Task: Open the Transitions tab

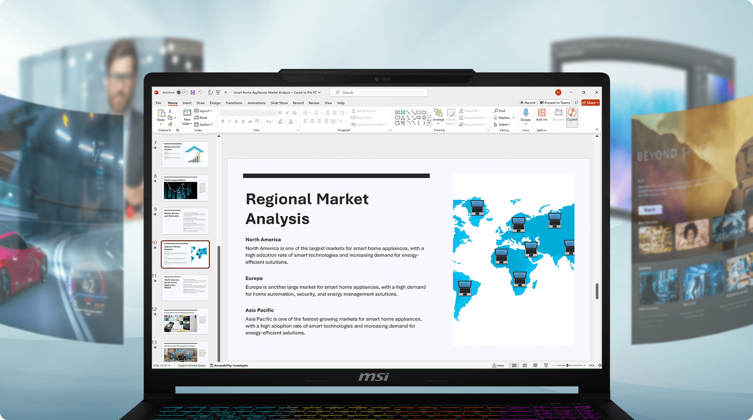Action: click(233, 103)
